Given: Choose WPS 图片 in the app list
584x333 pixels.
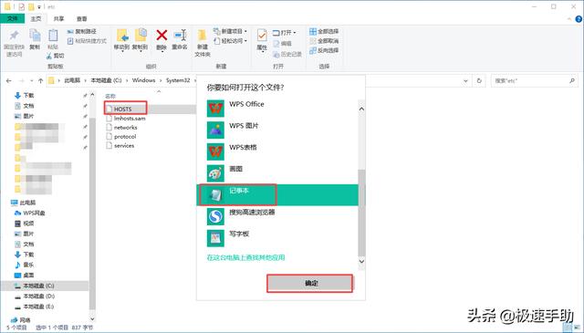Looking at the screenshot, I should (277, 130).
